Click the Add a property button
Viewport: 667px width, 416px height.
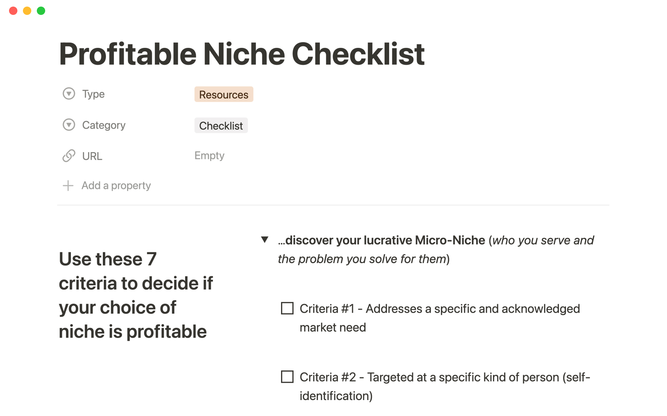click(x=116, y=186)
